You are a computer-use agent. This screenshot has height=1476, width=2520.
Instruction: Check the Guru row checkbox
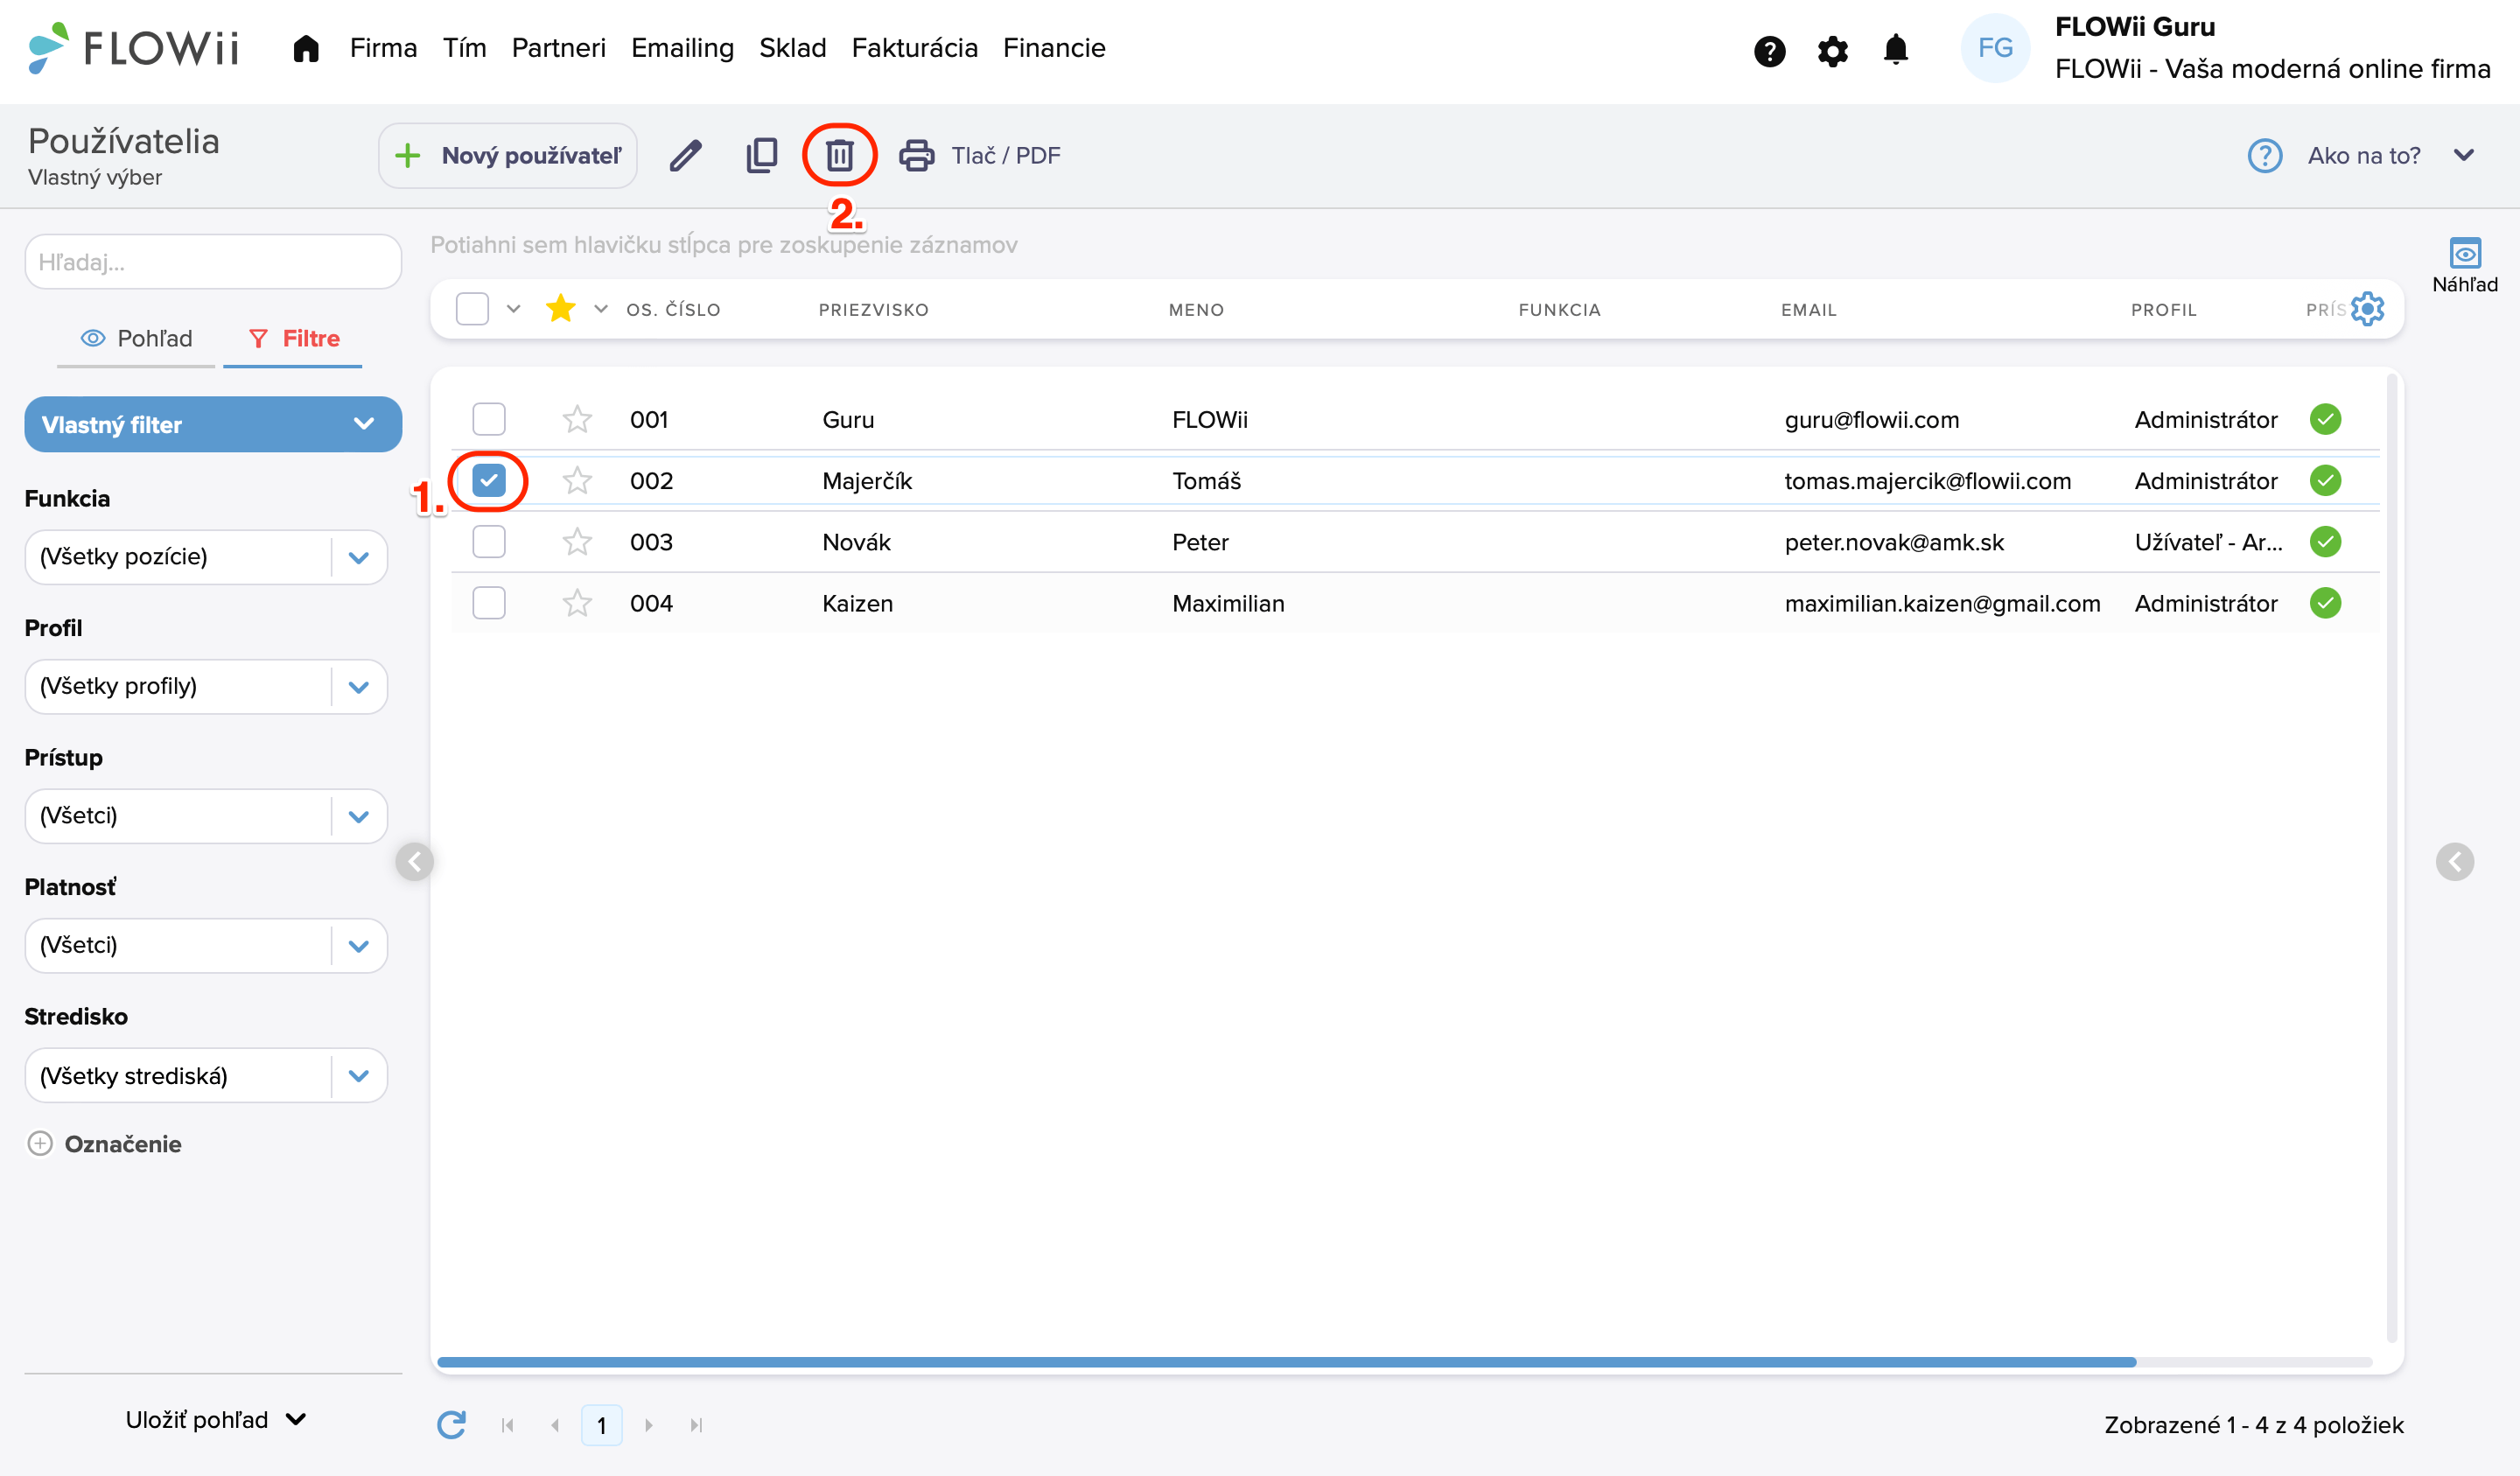488,419
